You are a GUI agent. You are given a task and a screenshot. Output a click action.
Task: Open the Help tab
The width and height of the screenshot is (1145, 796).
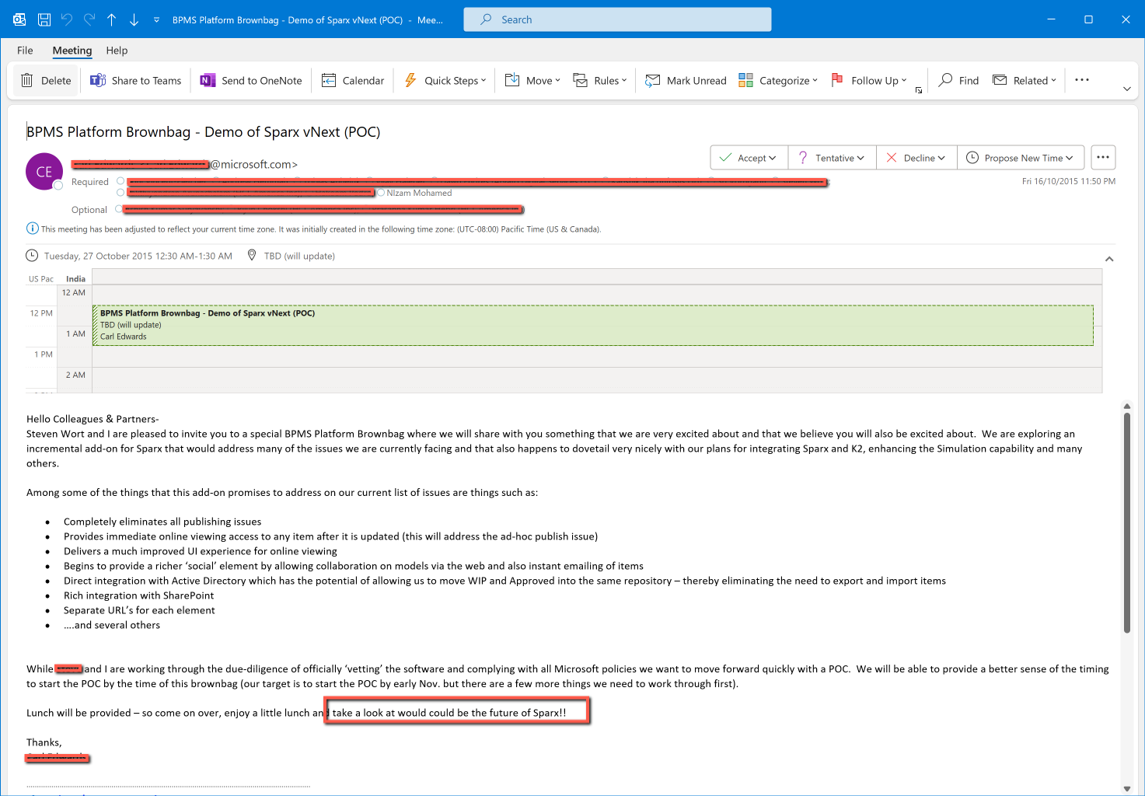click(117, 51)
